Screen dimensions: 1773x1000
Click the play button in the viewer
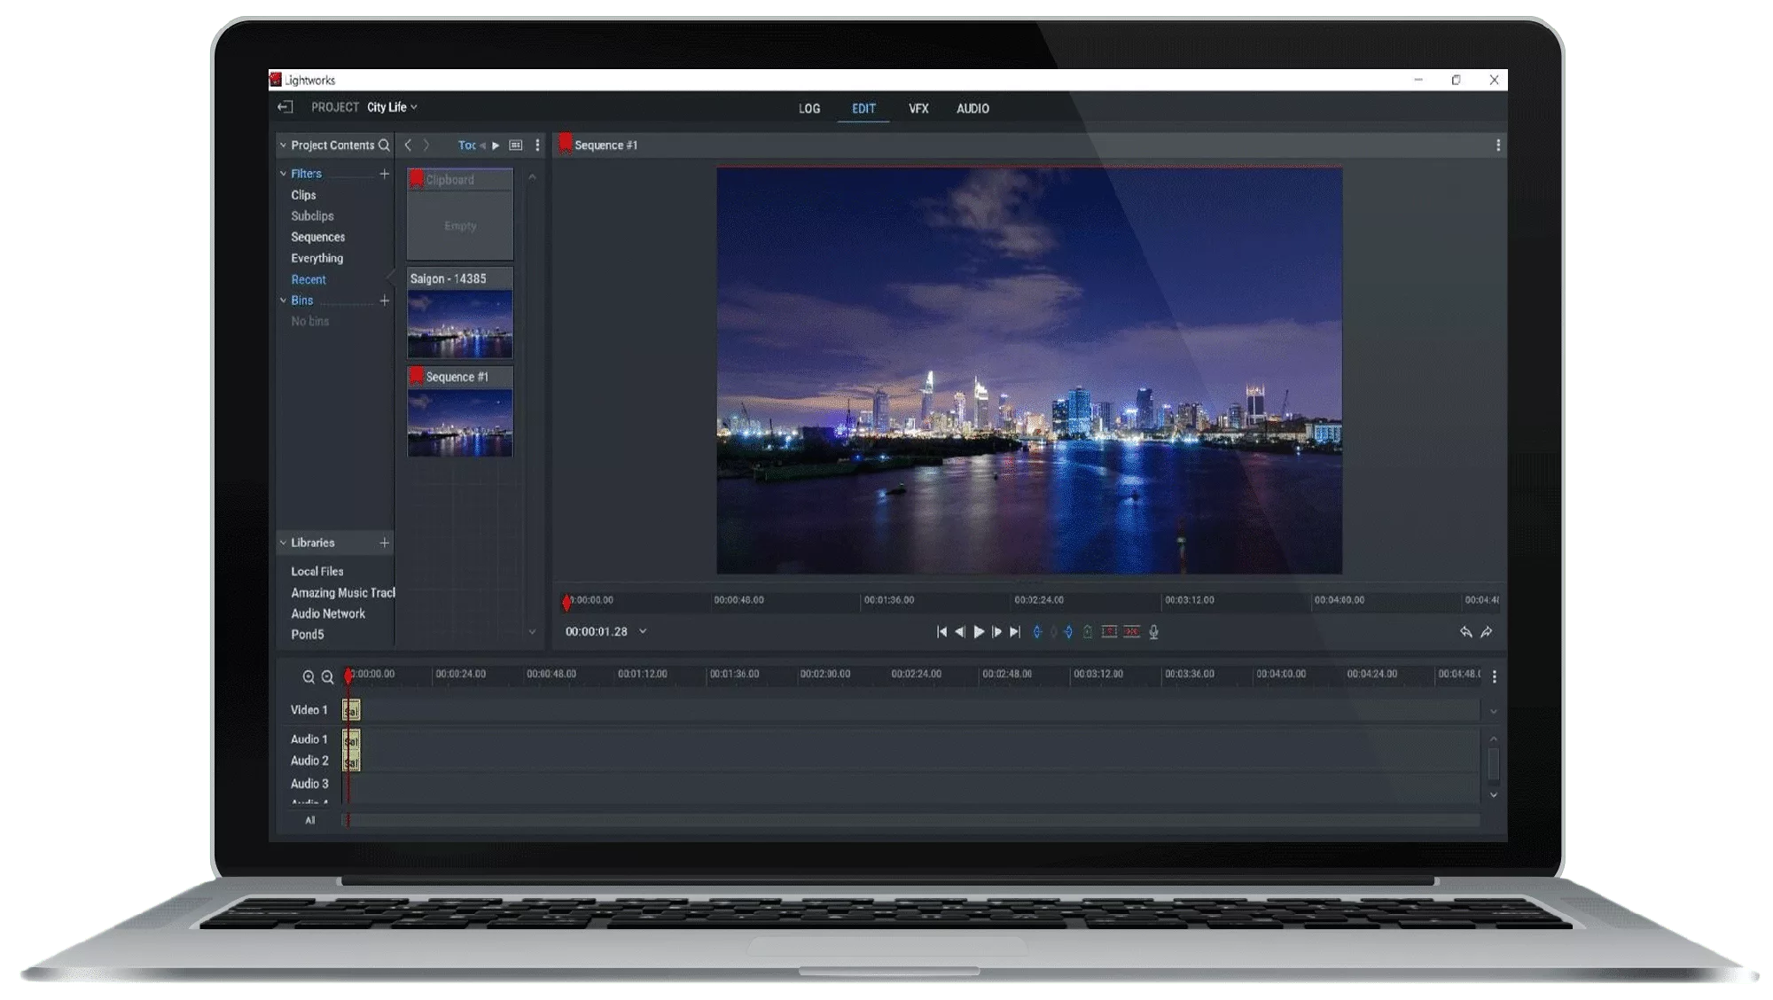979,631
